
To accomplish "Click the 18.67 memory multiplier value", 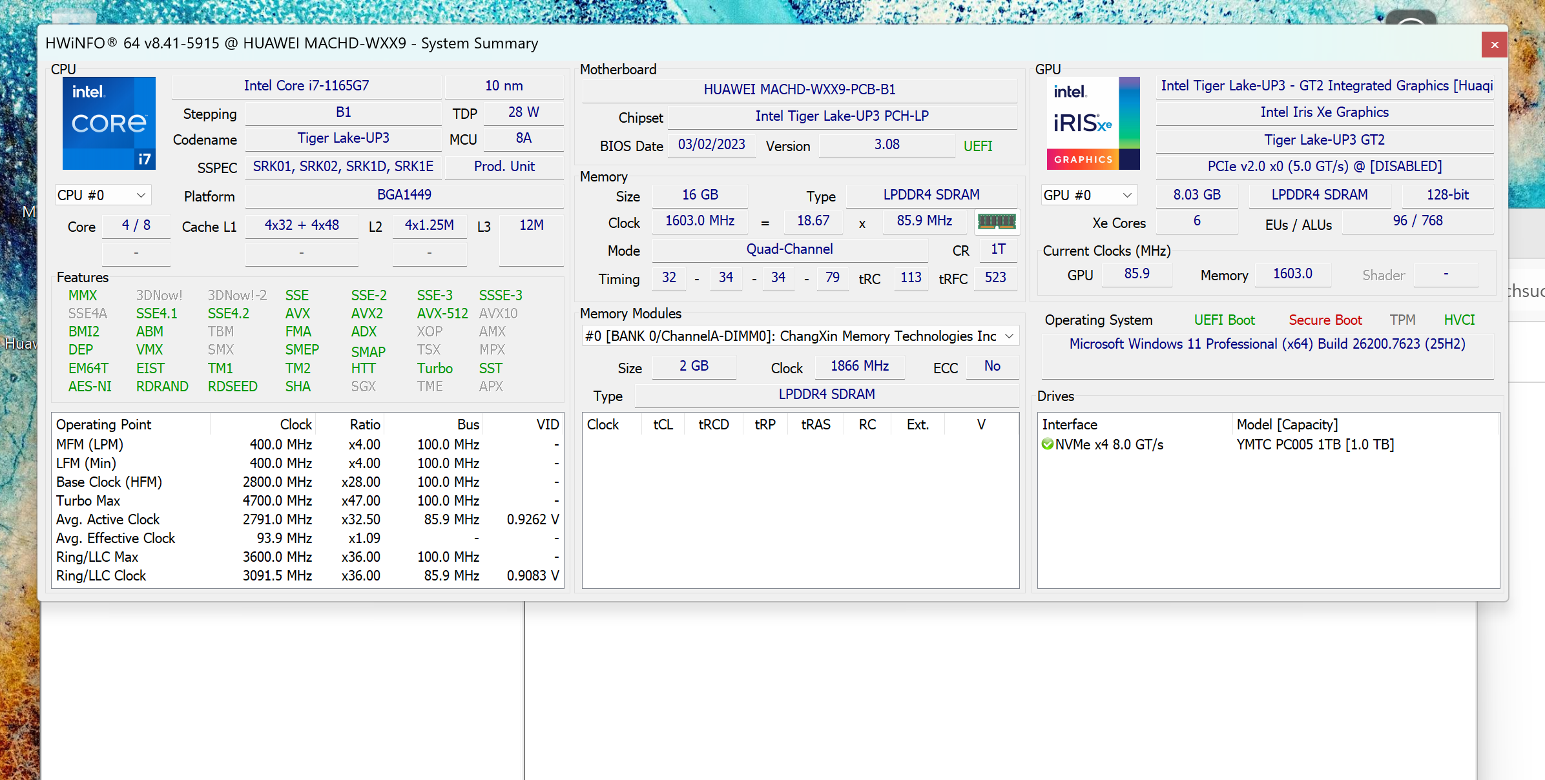I will click(x=813, y=221).
